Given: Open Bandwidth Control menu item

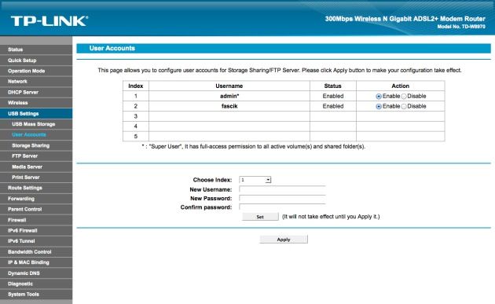Looking at the screenshot, I should pyautogui.click(x=36, y=252).
